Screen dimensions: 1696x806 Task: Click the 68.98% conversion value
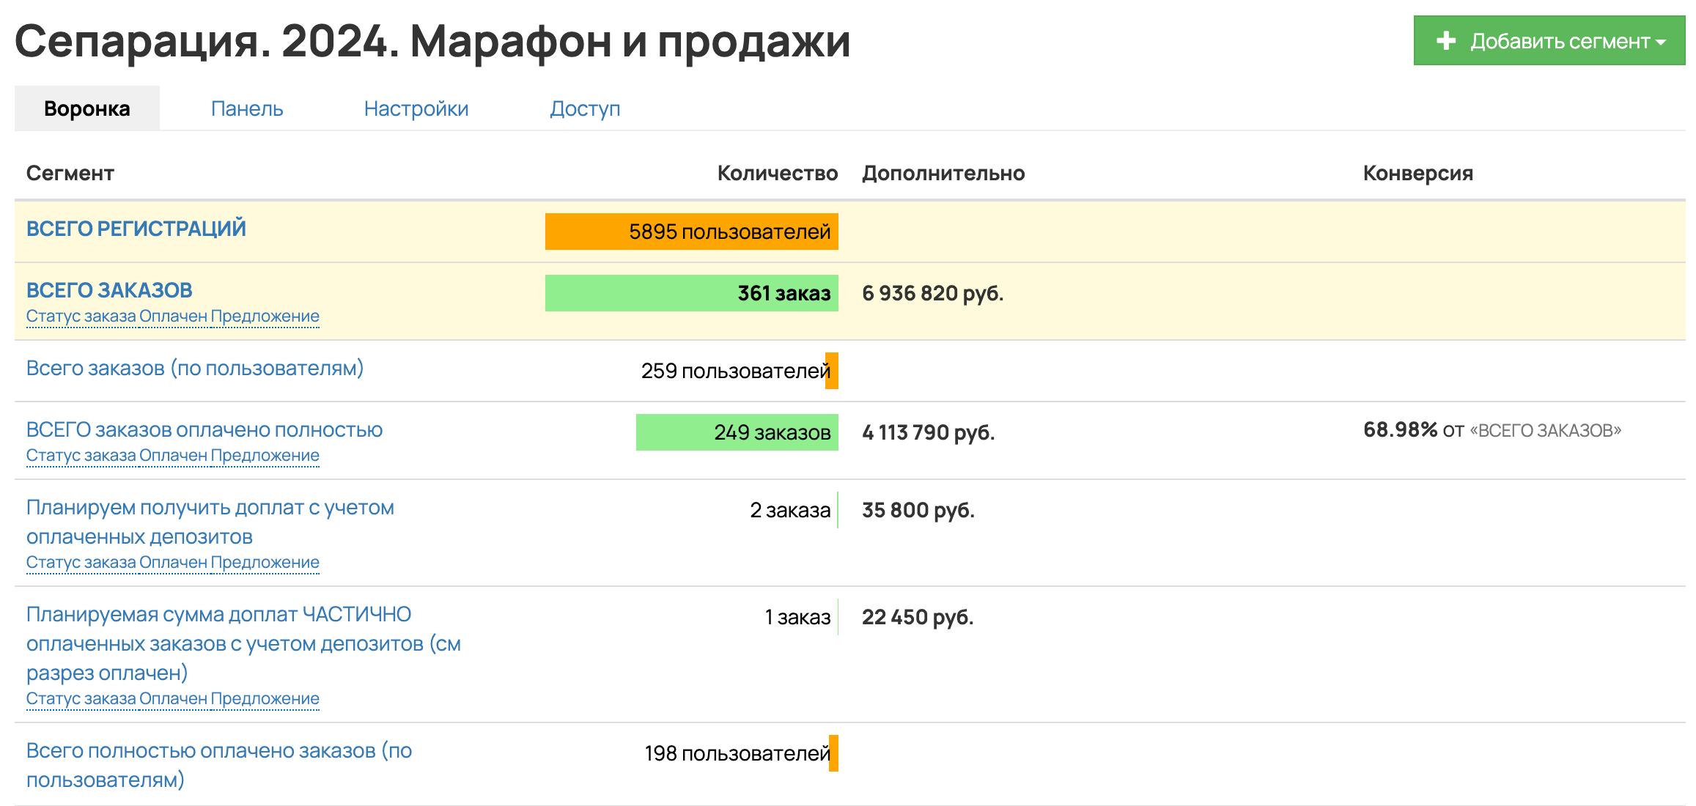coord(1401,429)
